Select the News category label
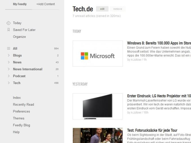Image resolution: width=191 pixels, height=143 pixels. point(17,62)
